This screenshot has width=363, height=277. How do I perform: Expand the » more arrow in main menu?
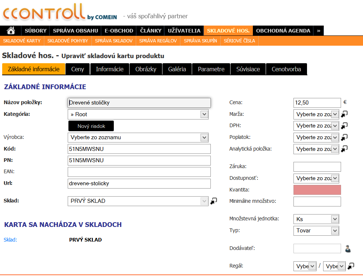pyautogui.click(x=318, y=31)
